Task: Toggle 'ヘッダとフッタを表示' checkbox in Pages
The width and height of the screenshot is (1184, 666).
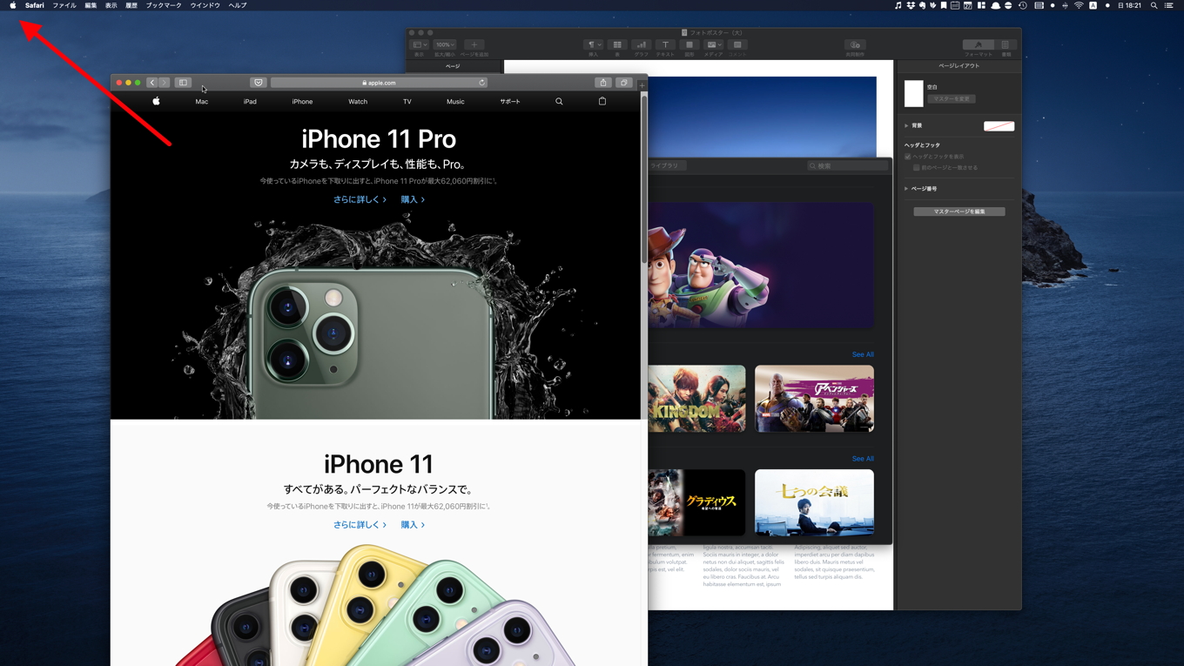Action: (908, 157)
